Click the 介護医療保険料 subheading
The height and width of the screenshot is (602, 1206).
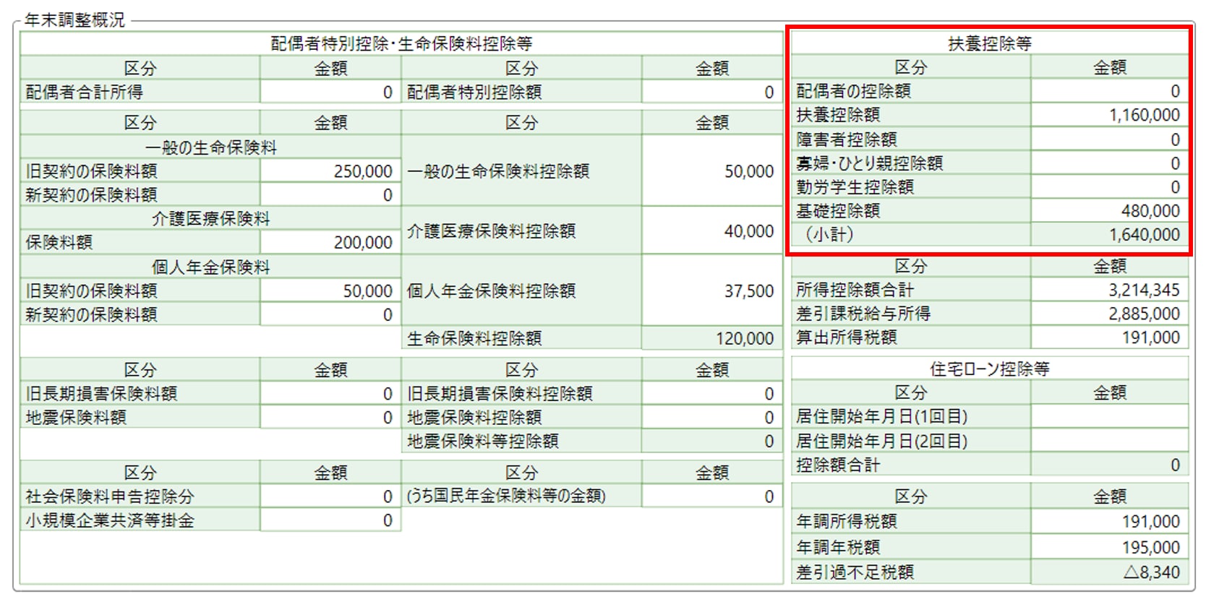pyautogui.click(x=210, y=218)
